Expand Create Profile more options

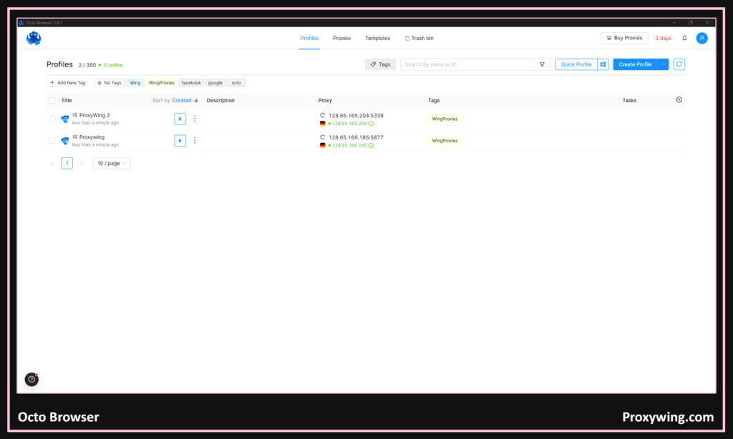coord(663,64)
